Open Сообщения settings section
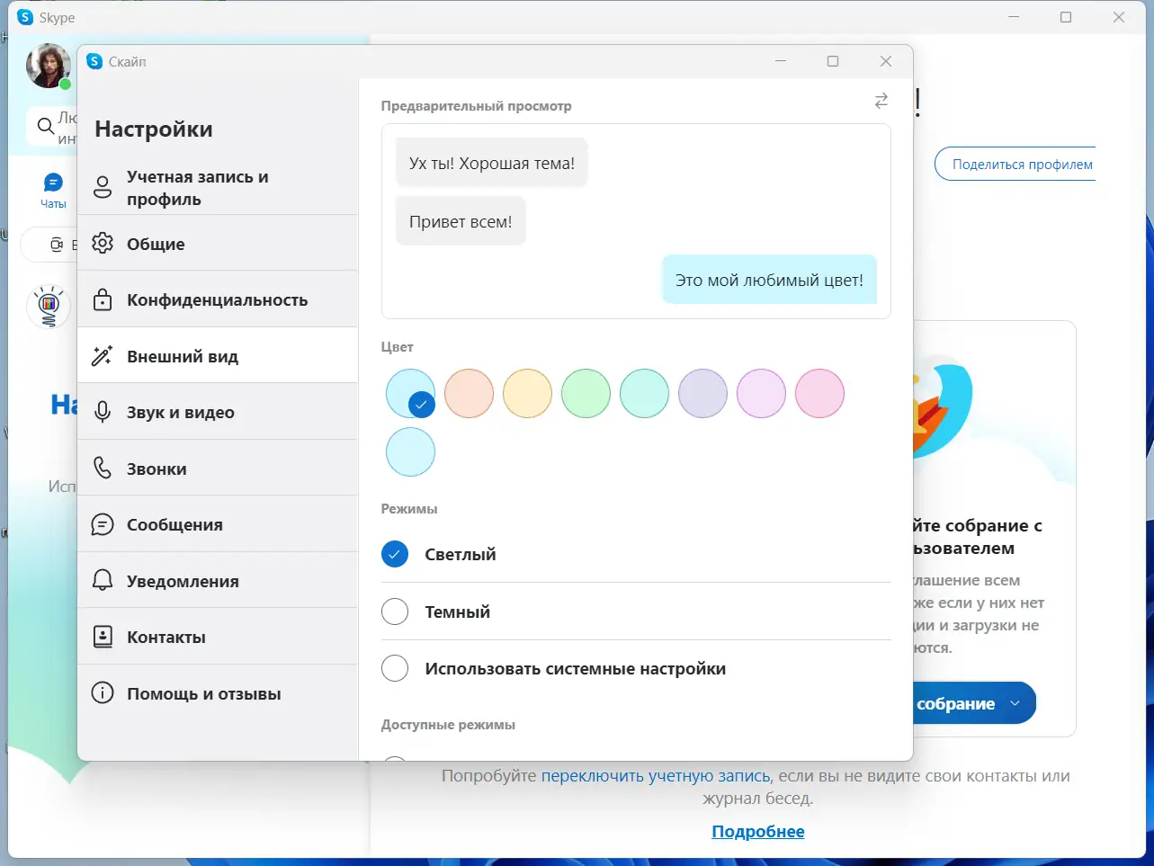 [218, 524]
